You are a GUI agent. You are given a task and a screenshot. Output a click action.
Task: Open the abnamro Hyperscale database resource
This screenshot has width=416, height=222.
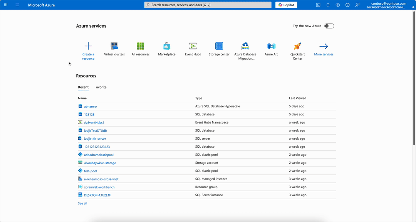pyautogui.click(x=90, y=106)
